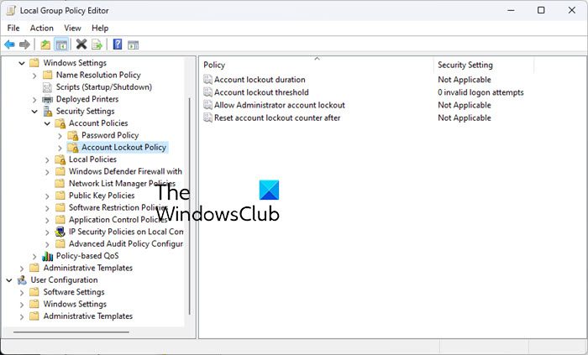Toggle Show/Hide Console Tree icon
588x355 pixels.
61,44
